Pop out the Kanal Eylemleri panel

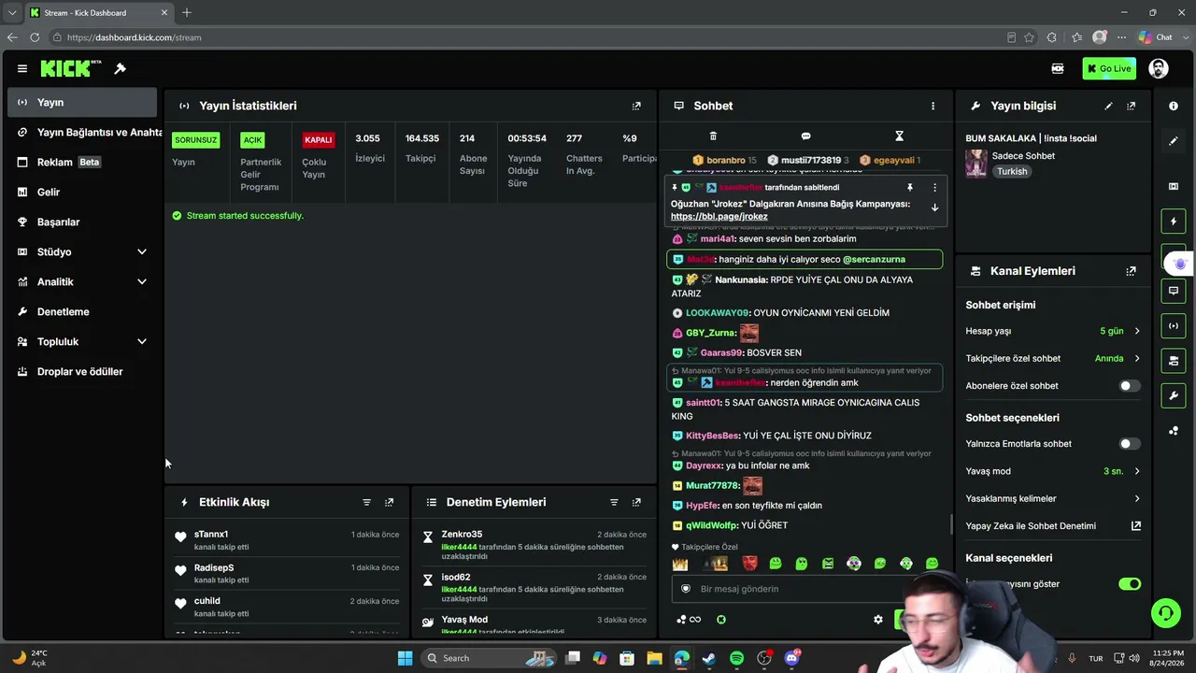pyautogui.click(x=1131, y=271)
